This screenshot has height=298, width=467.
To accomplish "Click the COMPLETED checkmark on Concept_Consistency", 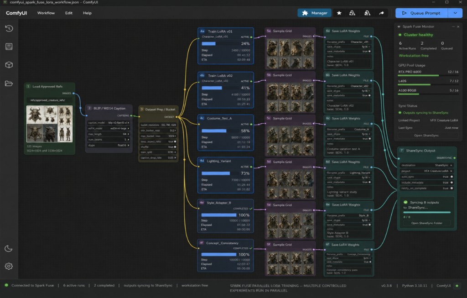I will (251, 248).
